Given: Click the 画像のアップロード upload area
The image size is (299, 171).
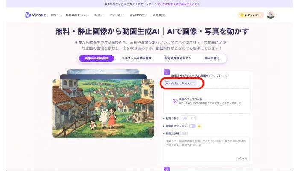Looking at the screenshot, I should point(207,101).
